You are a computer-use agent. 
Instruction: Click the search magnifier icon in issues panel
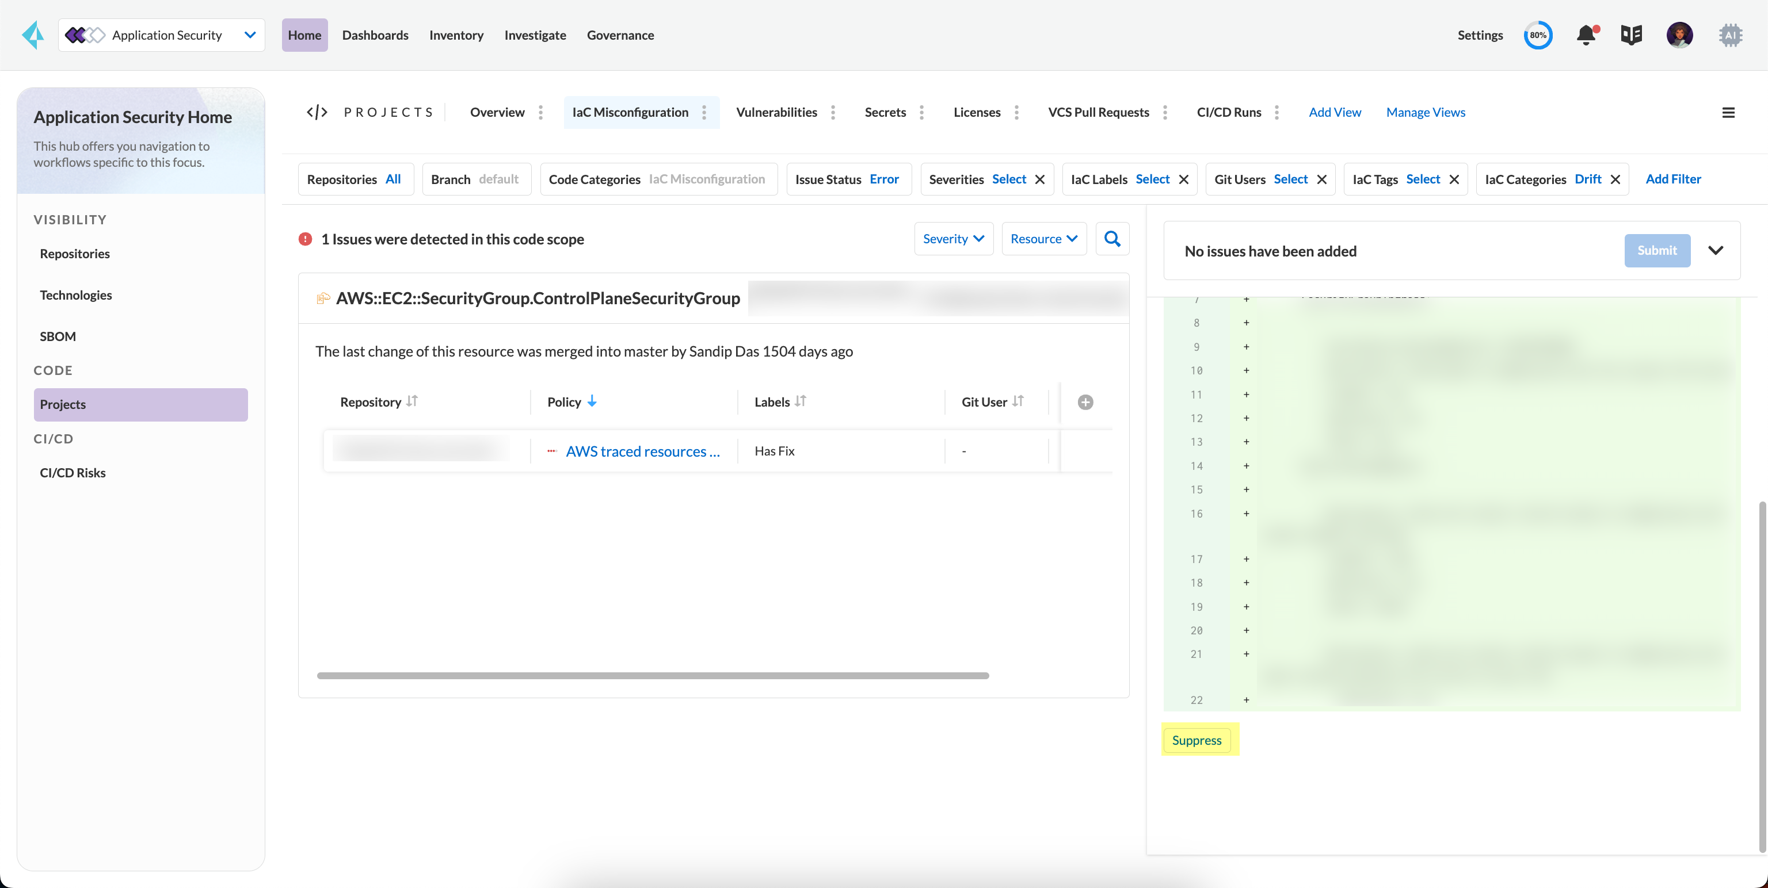click(x=1112, y=239)
